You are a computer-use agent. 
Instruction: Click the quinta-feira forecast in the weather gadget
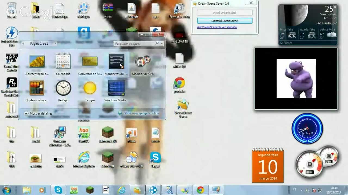coord(328,34)
